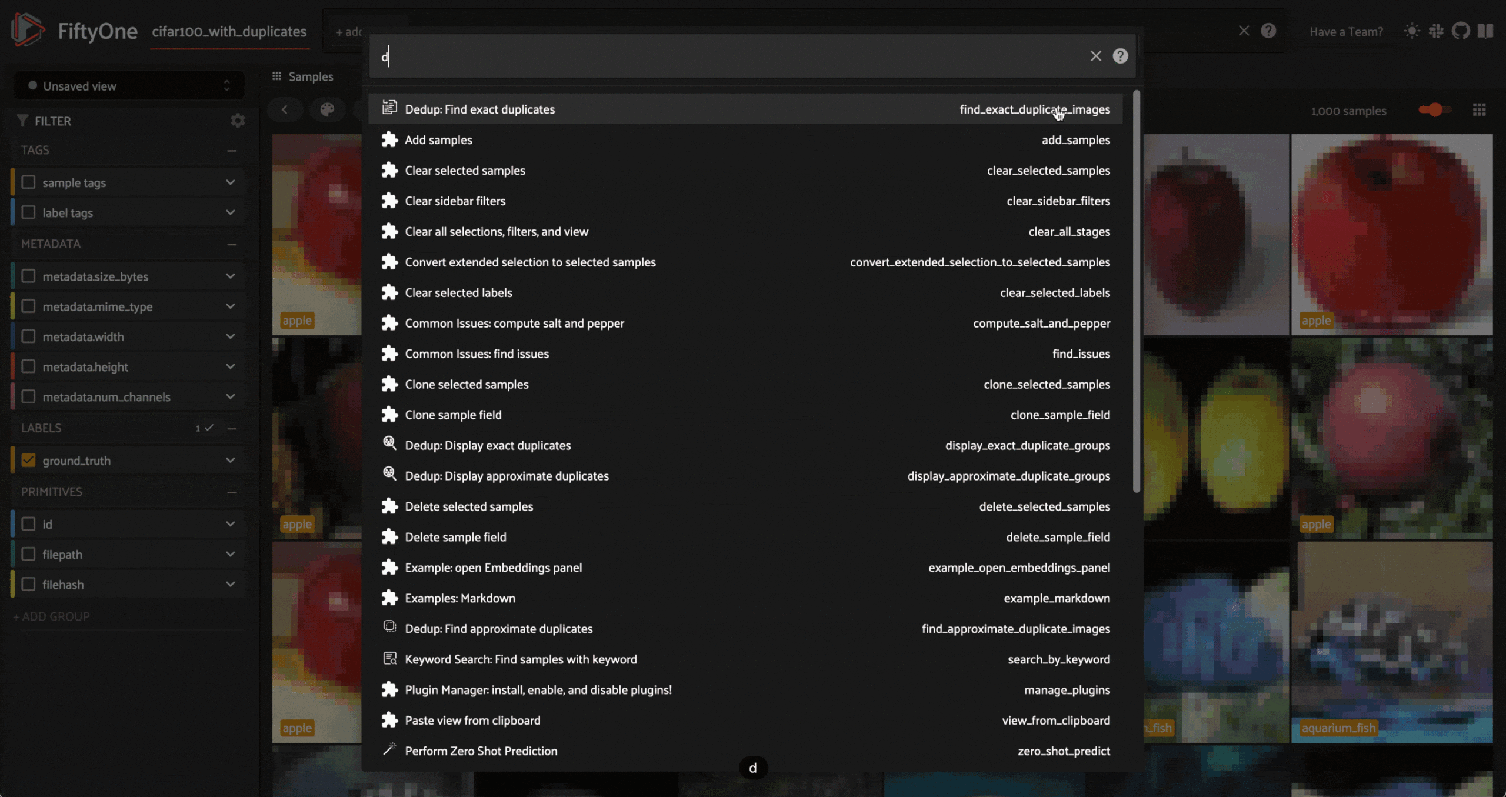The width and height of the screenshot is (1506, 797).
Task: Toggle light mode sun icon
Action: (1411, 31)
